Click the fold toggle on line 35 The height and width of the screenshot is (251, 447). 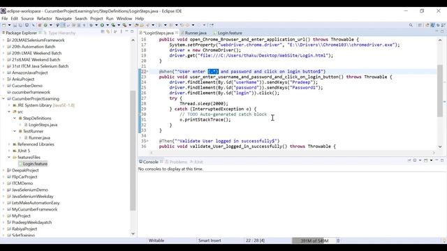(x=147, y=141)
